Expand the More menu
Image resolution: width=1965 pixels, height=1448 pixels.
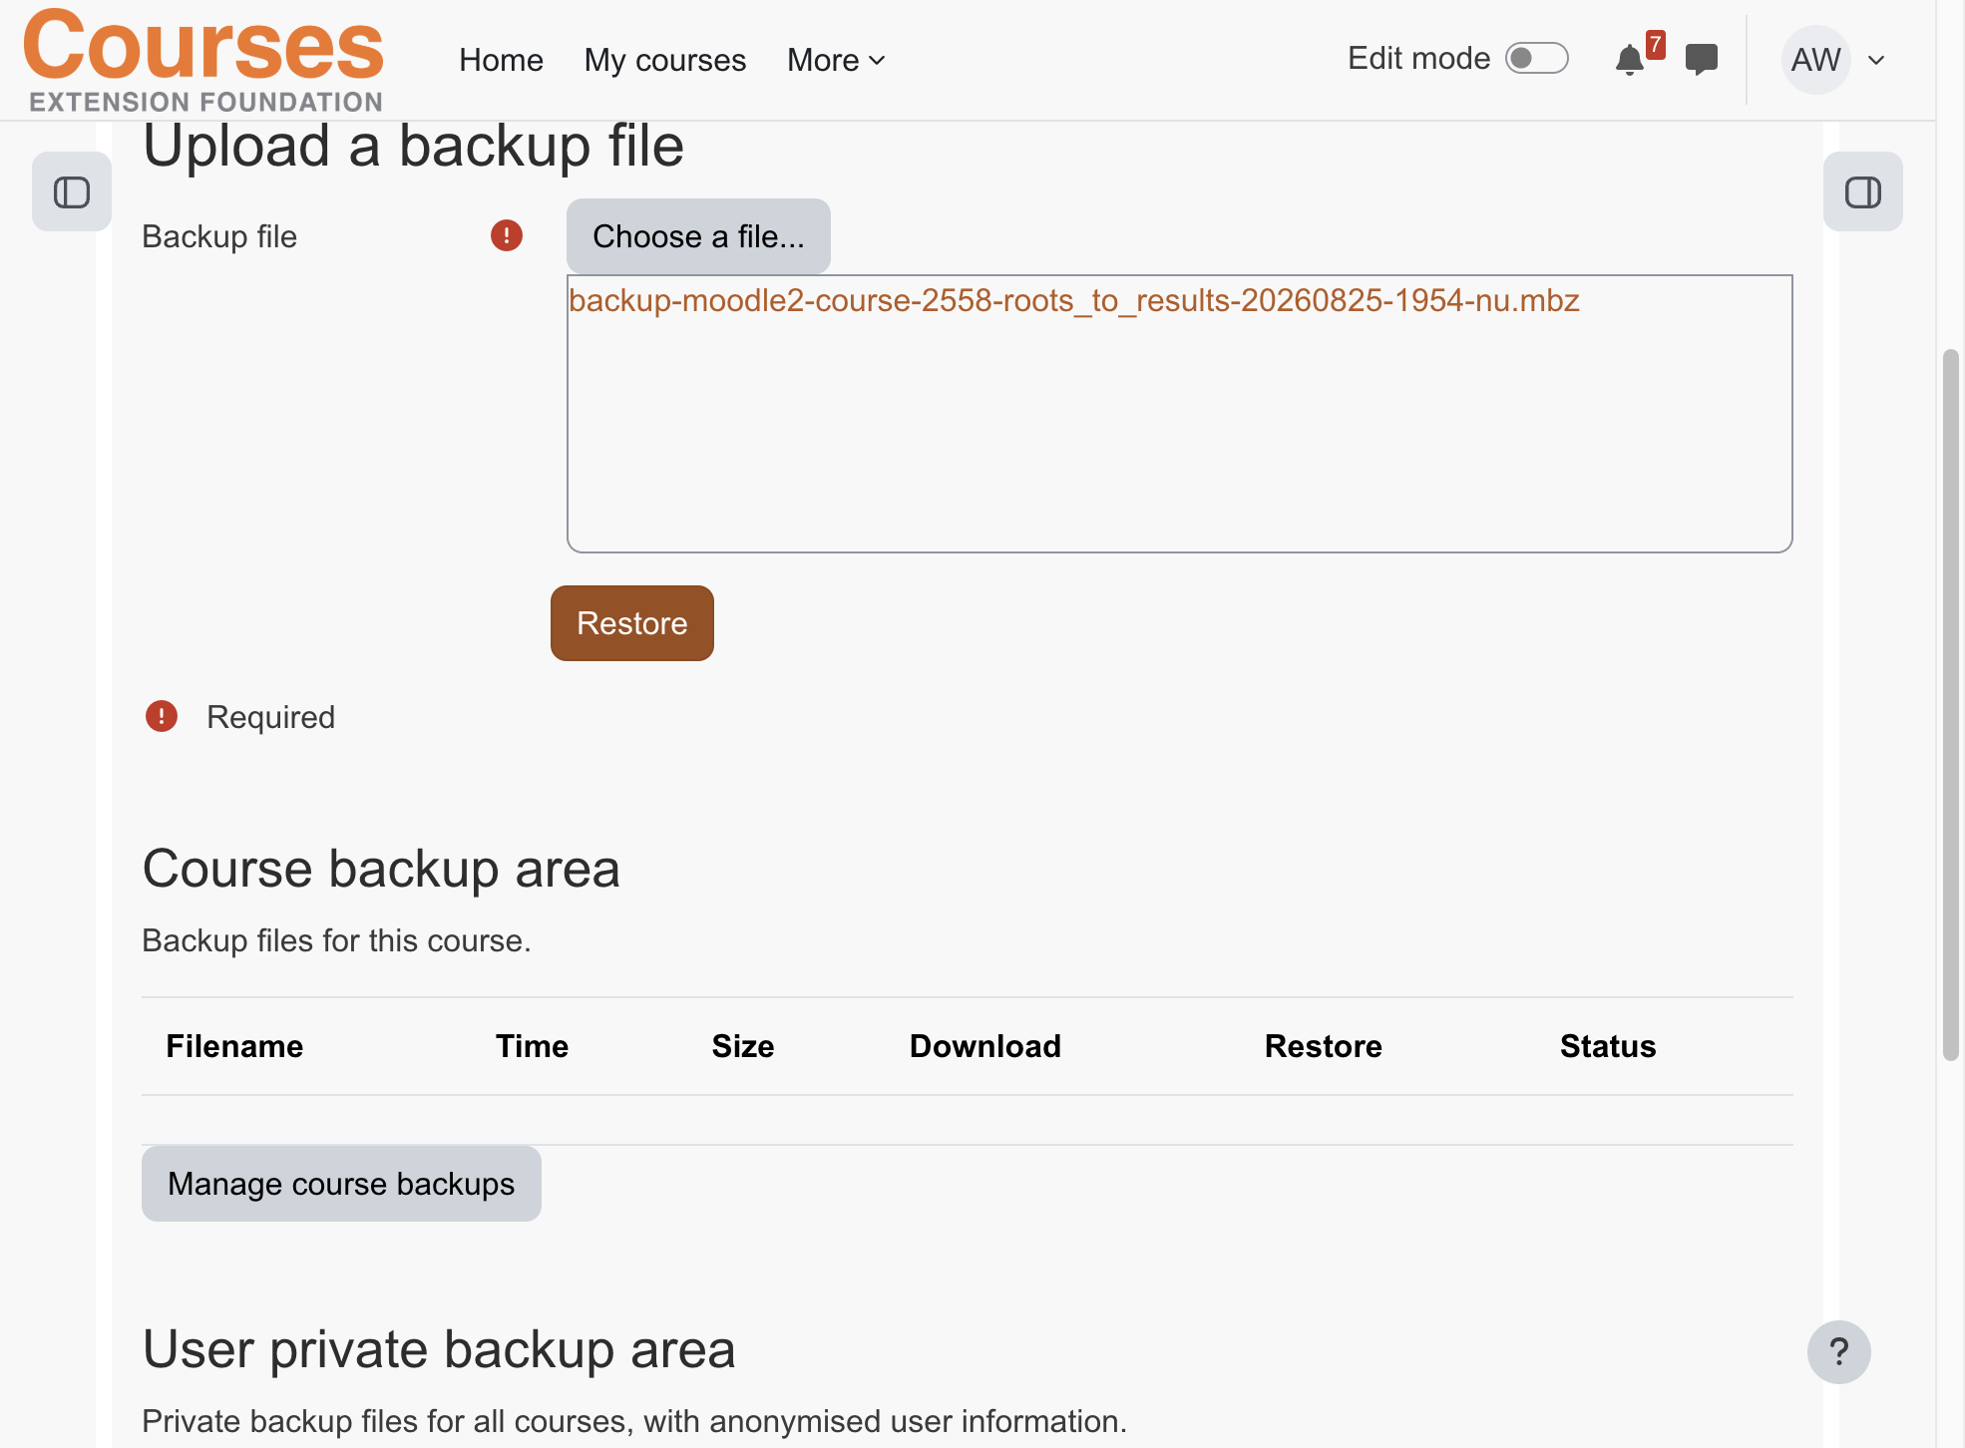(x=836, y=60)
